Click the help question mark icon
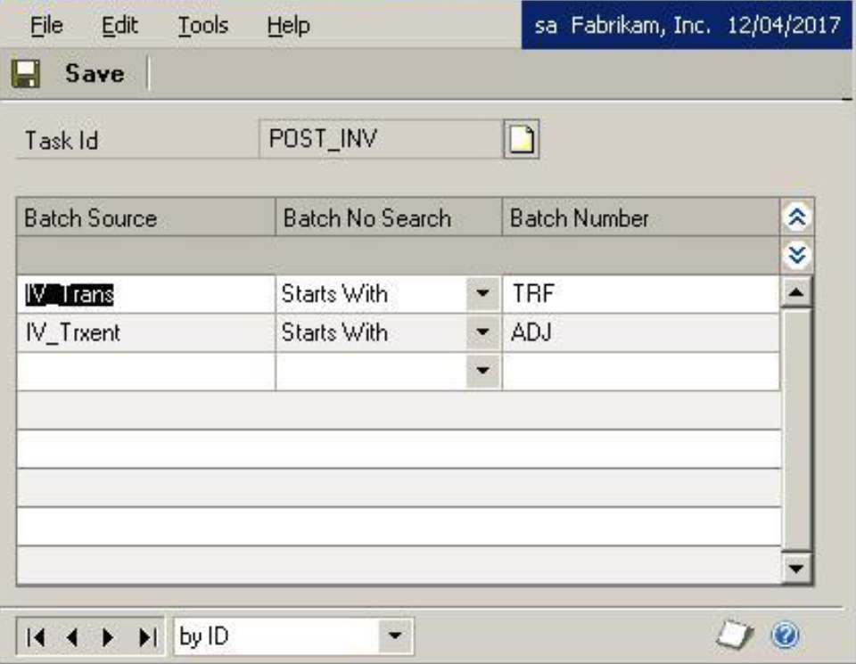The image size is (856, 664). 785,635
